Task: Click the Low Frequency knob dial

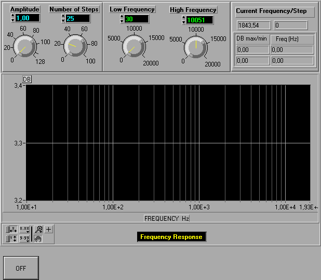Action: pyautogui.click(x=134, y=46)
